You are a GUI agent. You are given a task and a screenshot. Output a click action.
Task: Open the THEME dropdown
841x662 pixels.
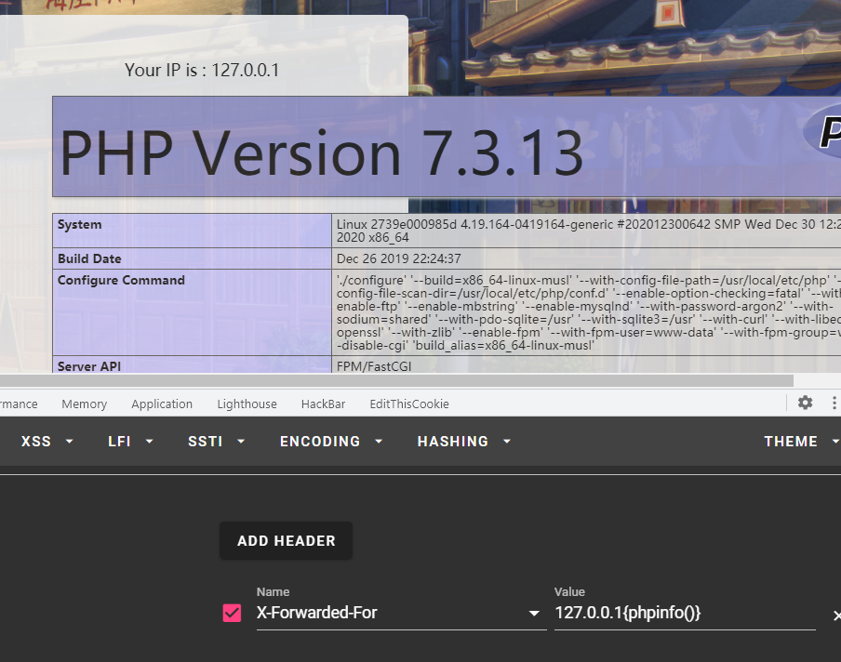800,442
